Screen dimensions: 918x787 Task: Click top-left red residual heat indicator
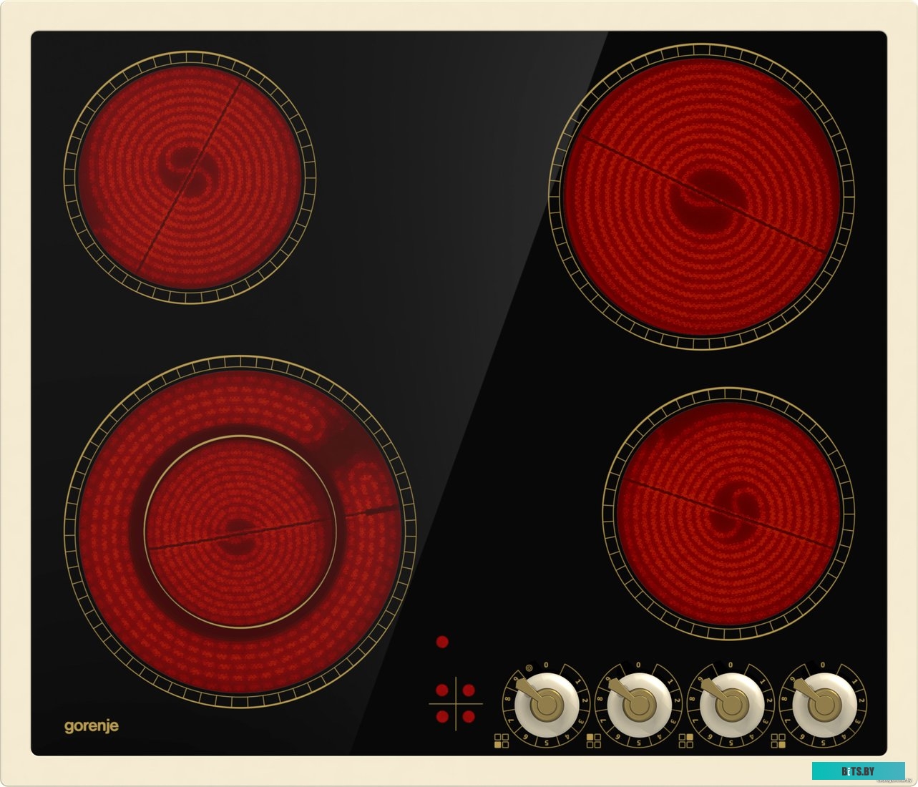coord(442,690)
